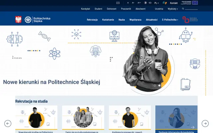Viewport: 213px width, 133px height.
Task: Select the third hero slide dot
Action: 164,85
